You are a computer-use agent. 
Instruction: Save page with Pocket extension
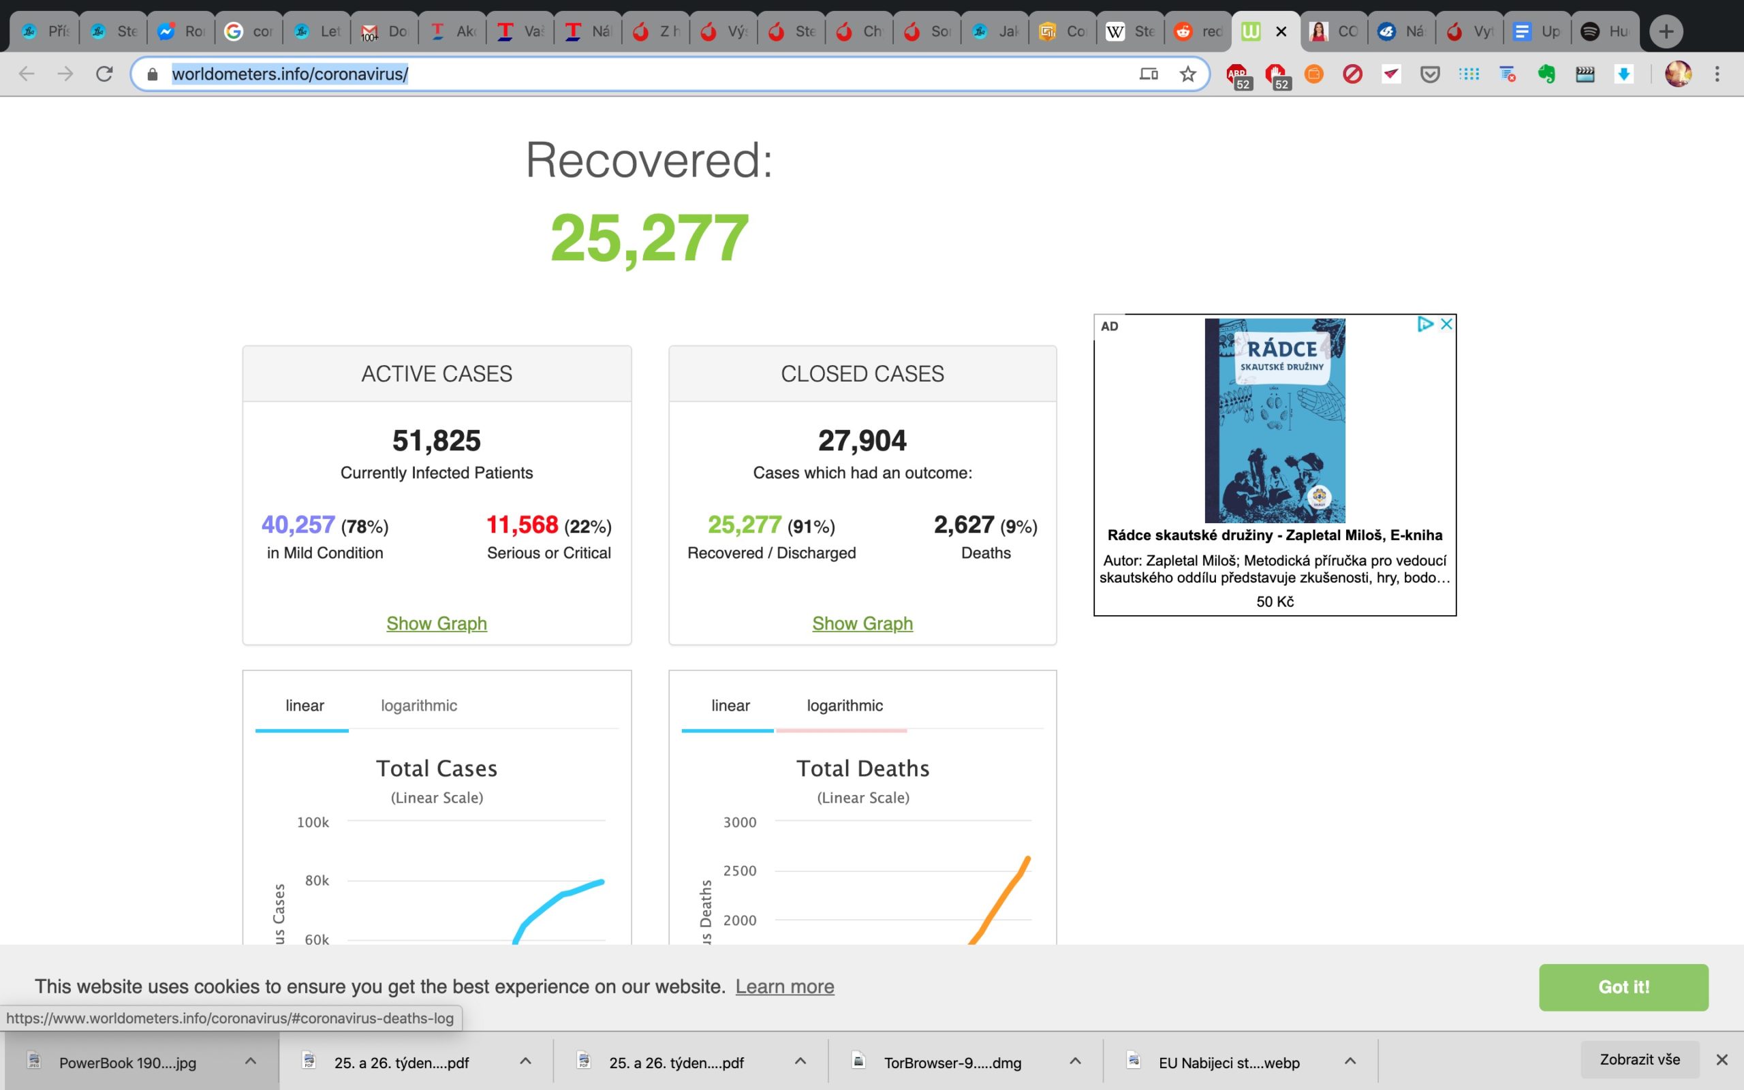(x=1430, y=74)
